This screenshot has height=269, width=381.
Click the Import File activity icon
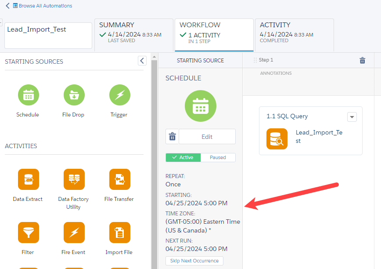[119, 233]
